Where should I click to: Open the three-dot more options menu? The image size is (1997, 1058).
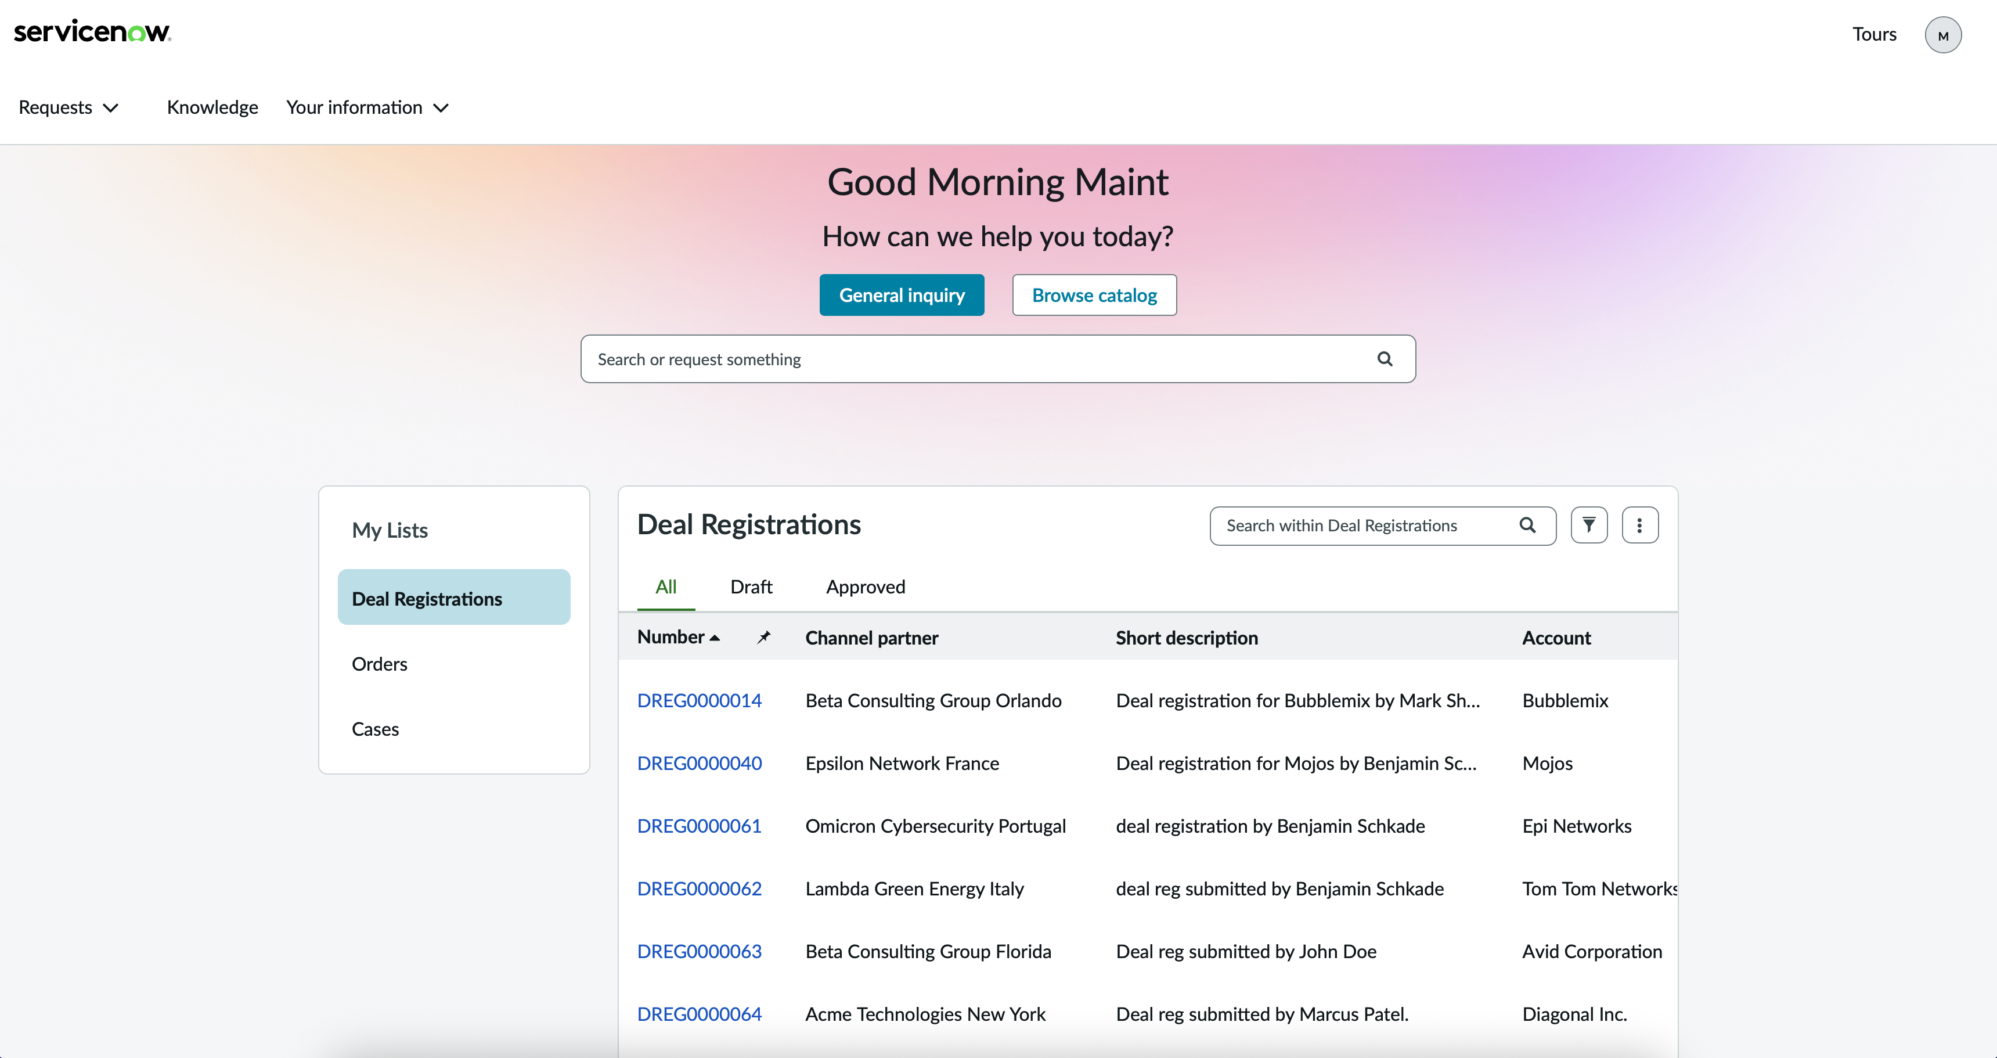tap(1639, 525)
